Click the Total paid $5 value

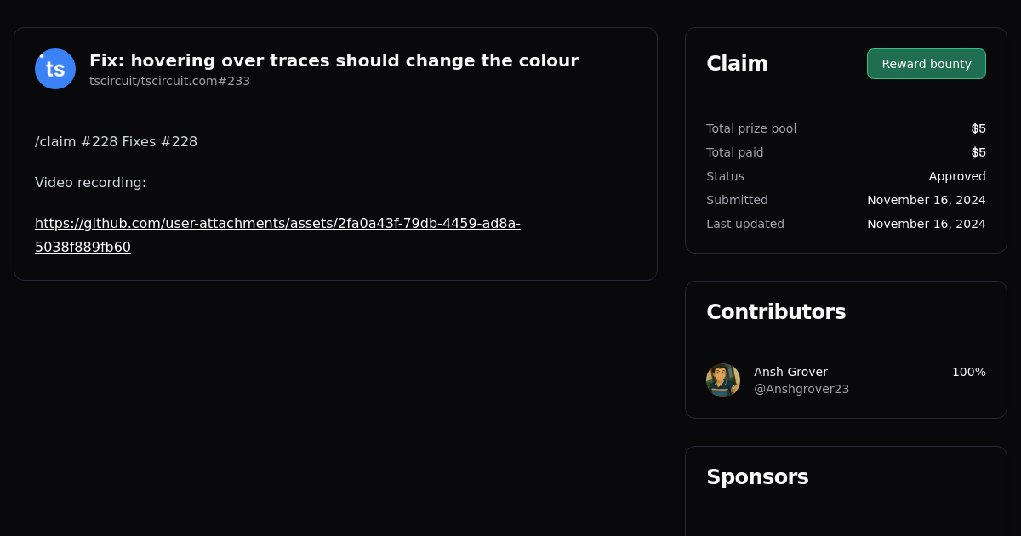(978, 152)
